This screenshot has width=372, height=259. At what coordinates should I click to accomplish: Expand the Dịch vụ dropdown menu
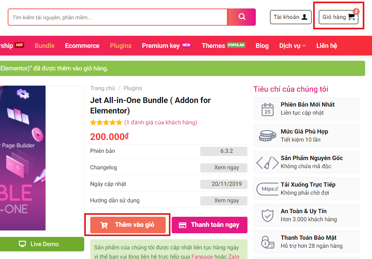pos(292,46)
